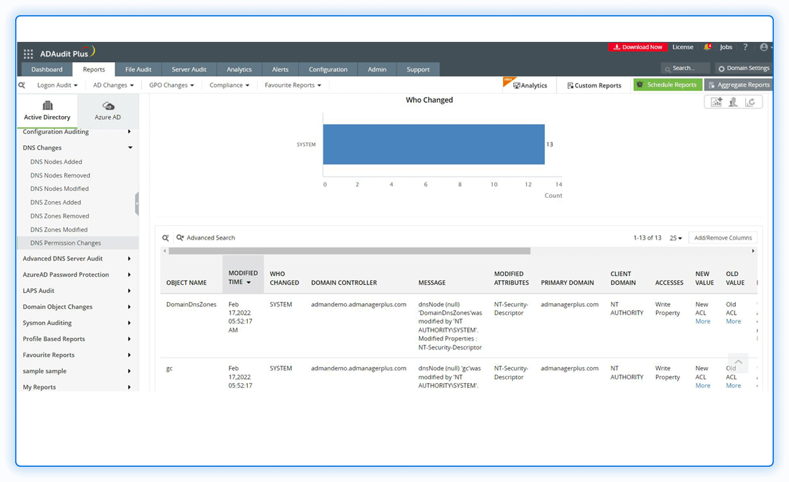Screen dimensions: 789x482
Task: Switch to the Analytics tab
Action: [239, 69]
